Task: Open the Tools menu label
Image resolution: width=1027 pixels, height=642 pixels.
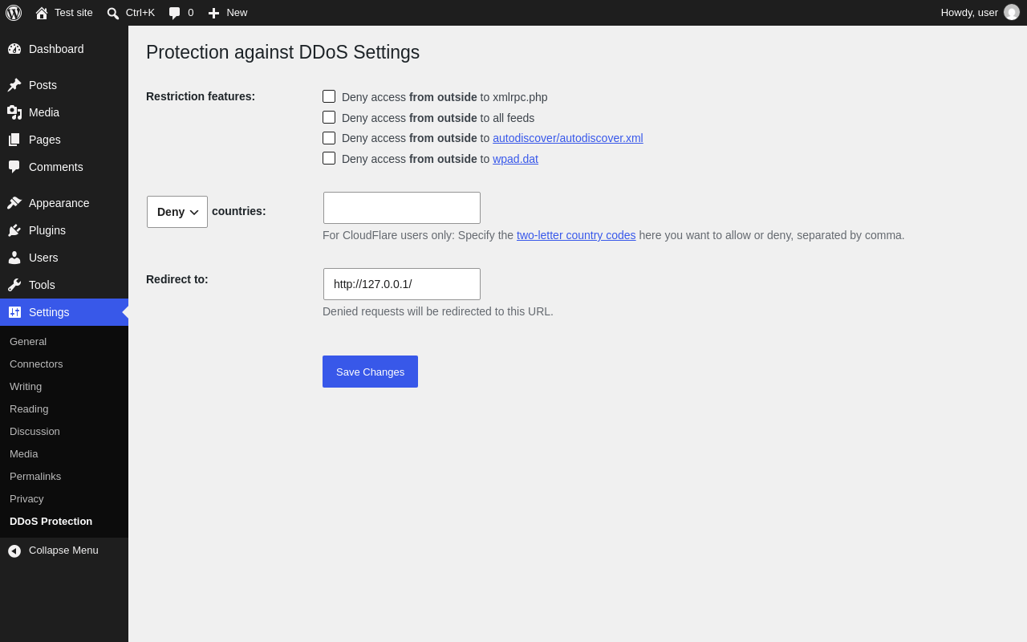Action: (x=42, y=285)
